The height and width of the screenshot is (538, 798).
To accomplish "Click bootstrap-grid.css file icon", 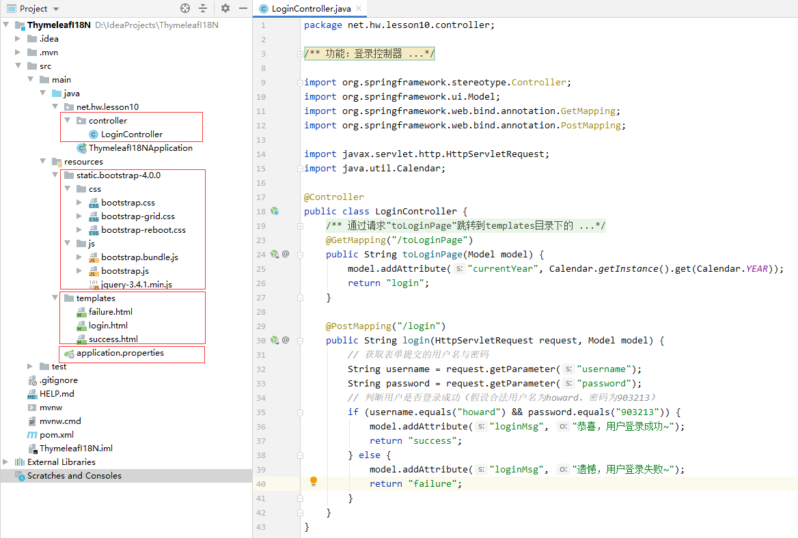I will [94, 216].
